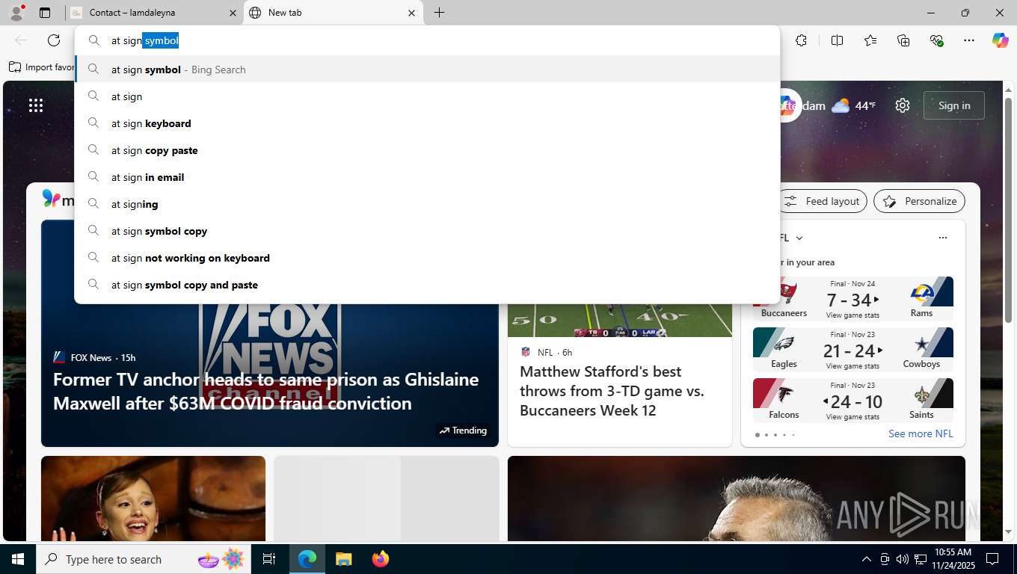Choose 'at sign in email' suggestion
1017x574 pixels.
[x=427, y=177]
